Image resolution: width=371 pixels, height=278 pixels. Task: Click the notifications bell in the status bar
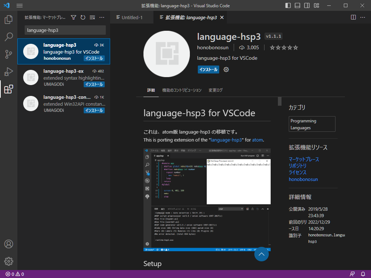point(363,274)
